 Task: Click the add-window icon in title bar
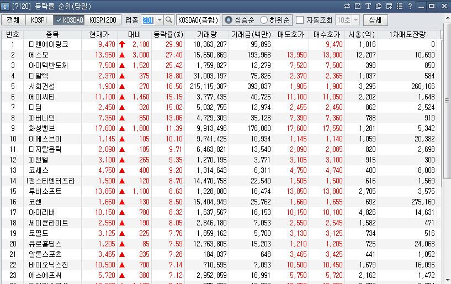pos(389,6)
